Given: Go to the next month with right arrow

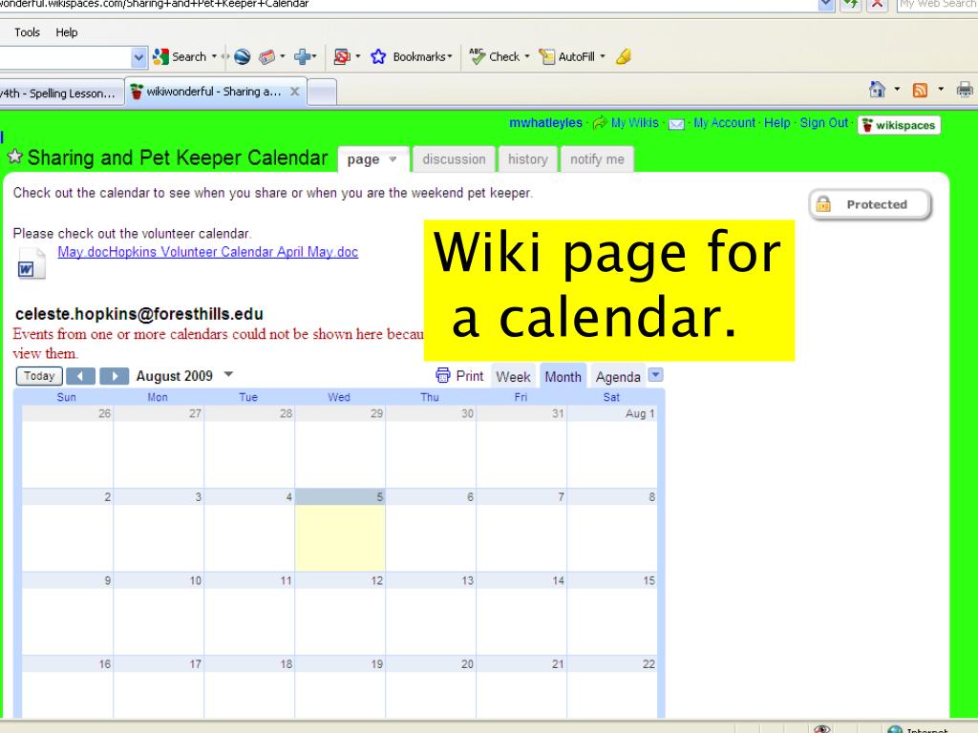Looking at the screenshot, I should coord(115,376).
